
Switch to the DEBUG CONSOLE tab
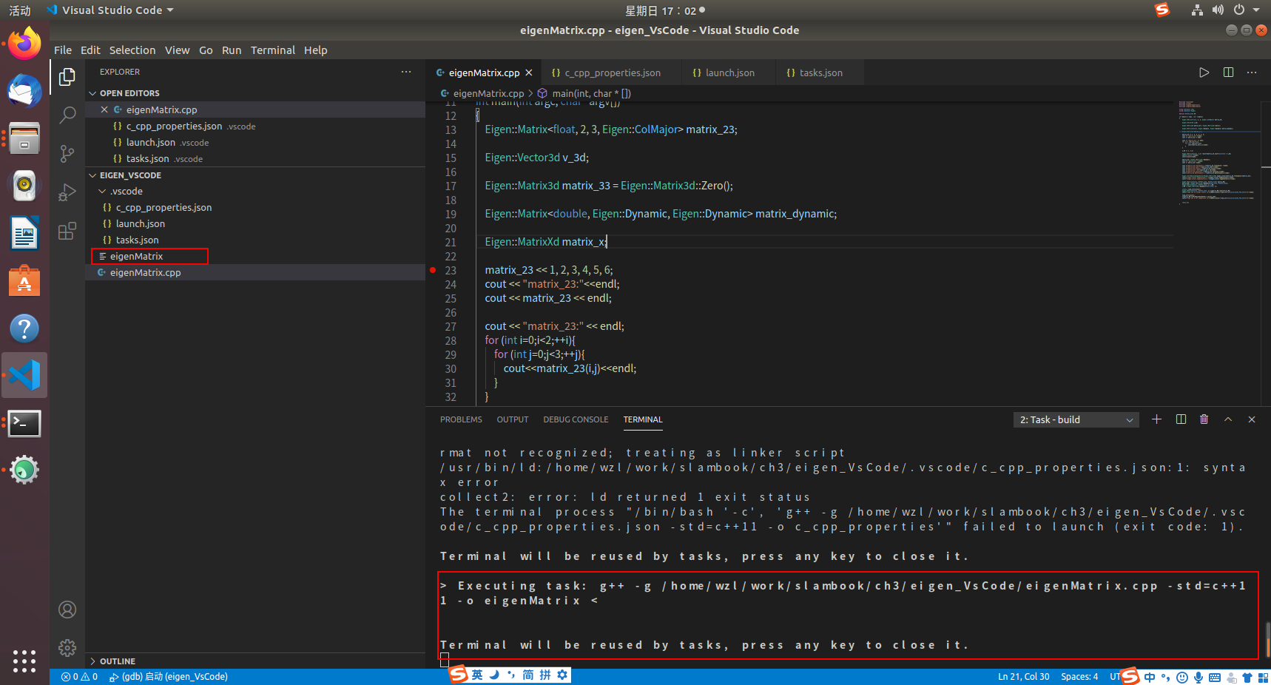576,419
